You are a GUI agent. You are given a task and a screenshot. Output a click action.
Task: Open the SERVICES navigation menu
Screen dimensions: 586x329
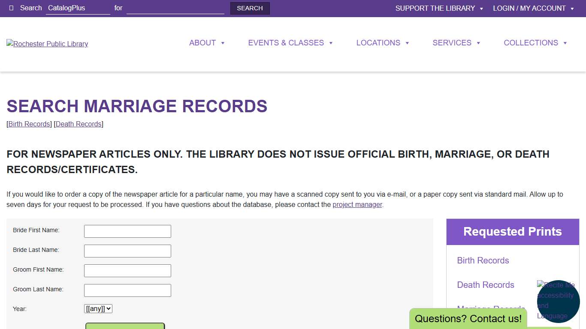click(x=452, y=43)
